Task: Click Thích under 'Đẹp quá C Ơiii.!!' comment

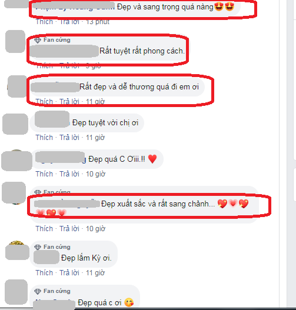Action: click(44, 174)
